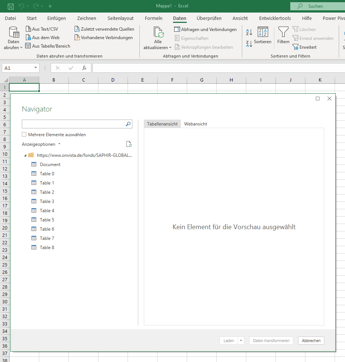
Task: Enable Mehrere Elemente auswählen checkbox
Action: tap(24, 134)
